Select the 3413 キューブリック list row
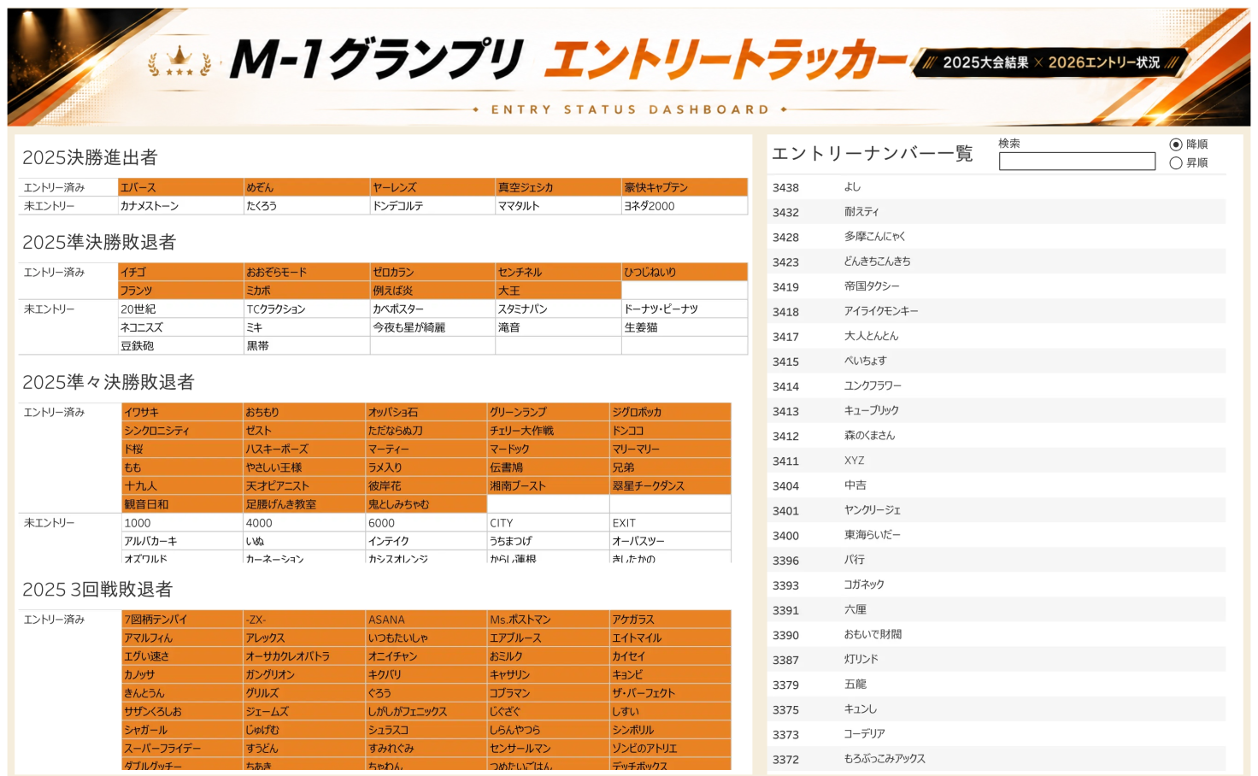This screenshot has width=1258, height=776. pos(996,410)
